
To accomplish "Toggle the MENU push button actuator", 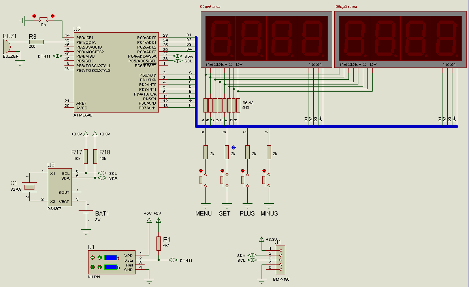I will [201, 180].
